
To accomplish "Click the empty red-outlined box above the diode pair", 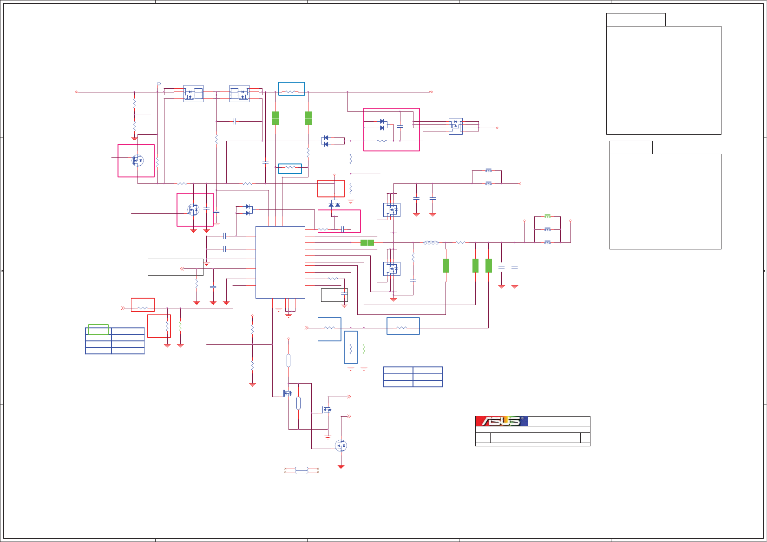I will (x=331, y=189).
